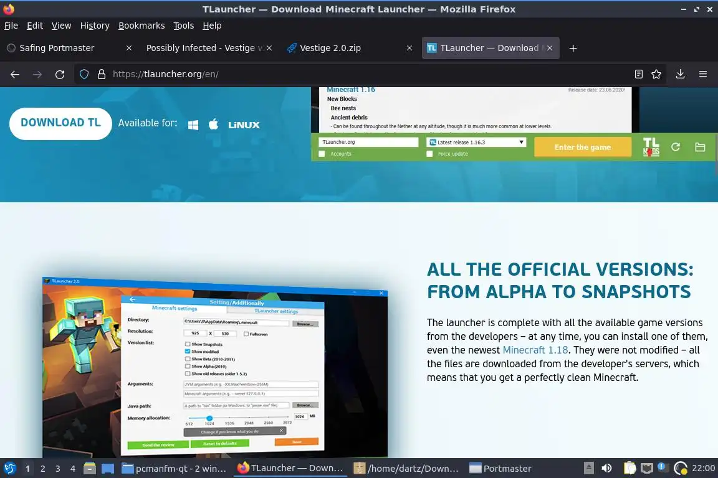This screenshot has height=478, width=718.
Task: Go back to the previous page
Action: coord(15,74)
